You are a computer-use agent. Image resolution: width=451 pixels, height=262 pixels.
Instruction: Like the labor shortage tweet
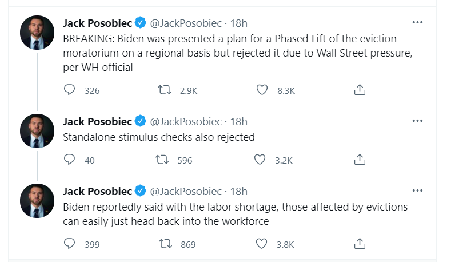click(261, 244)
